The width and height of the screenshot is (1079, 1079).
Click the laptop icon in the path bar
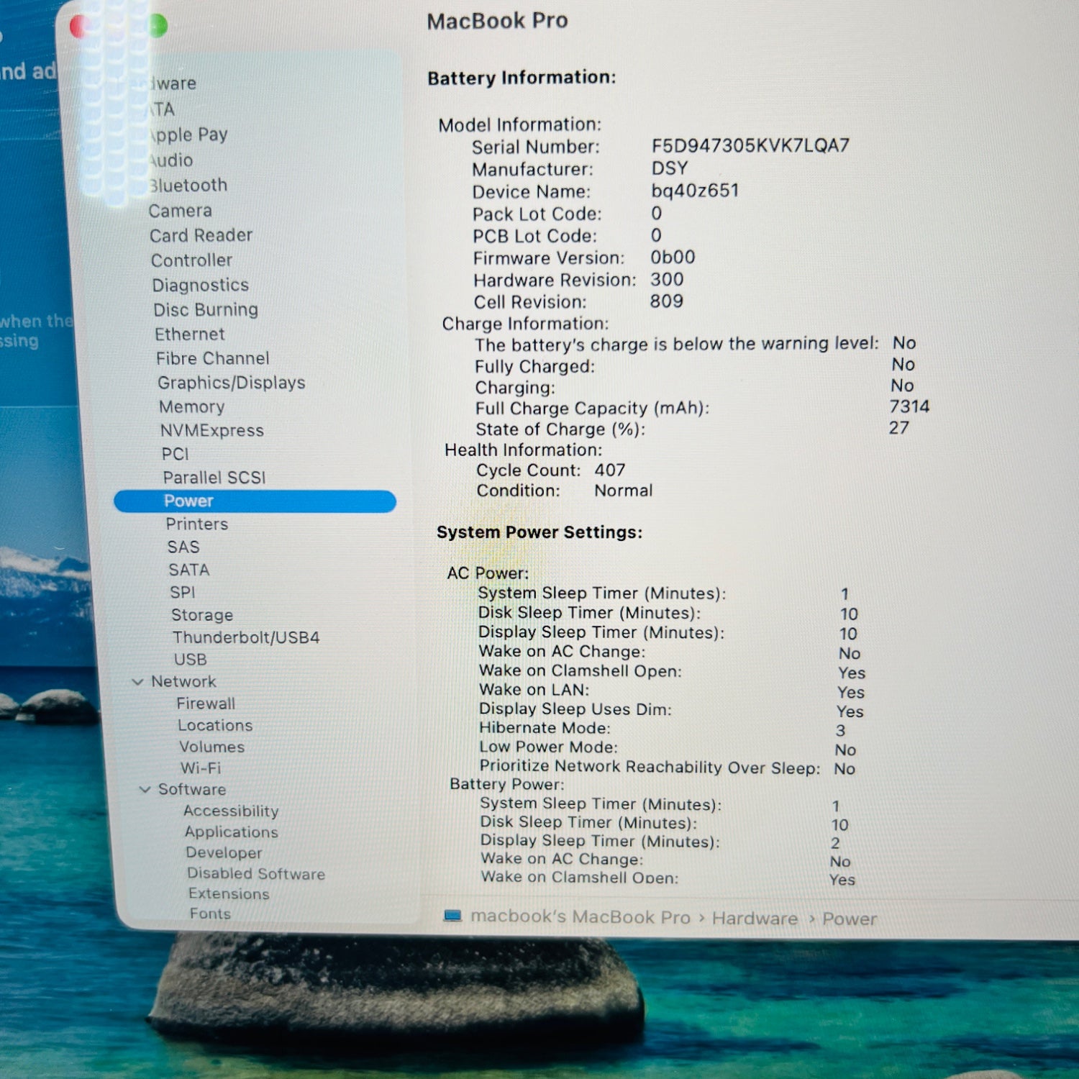click(452, 916)
